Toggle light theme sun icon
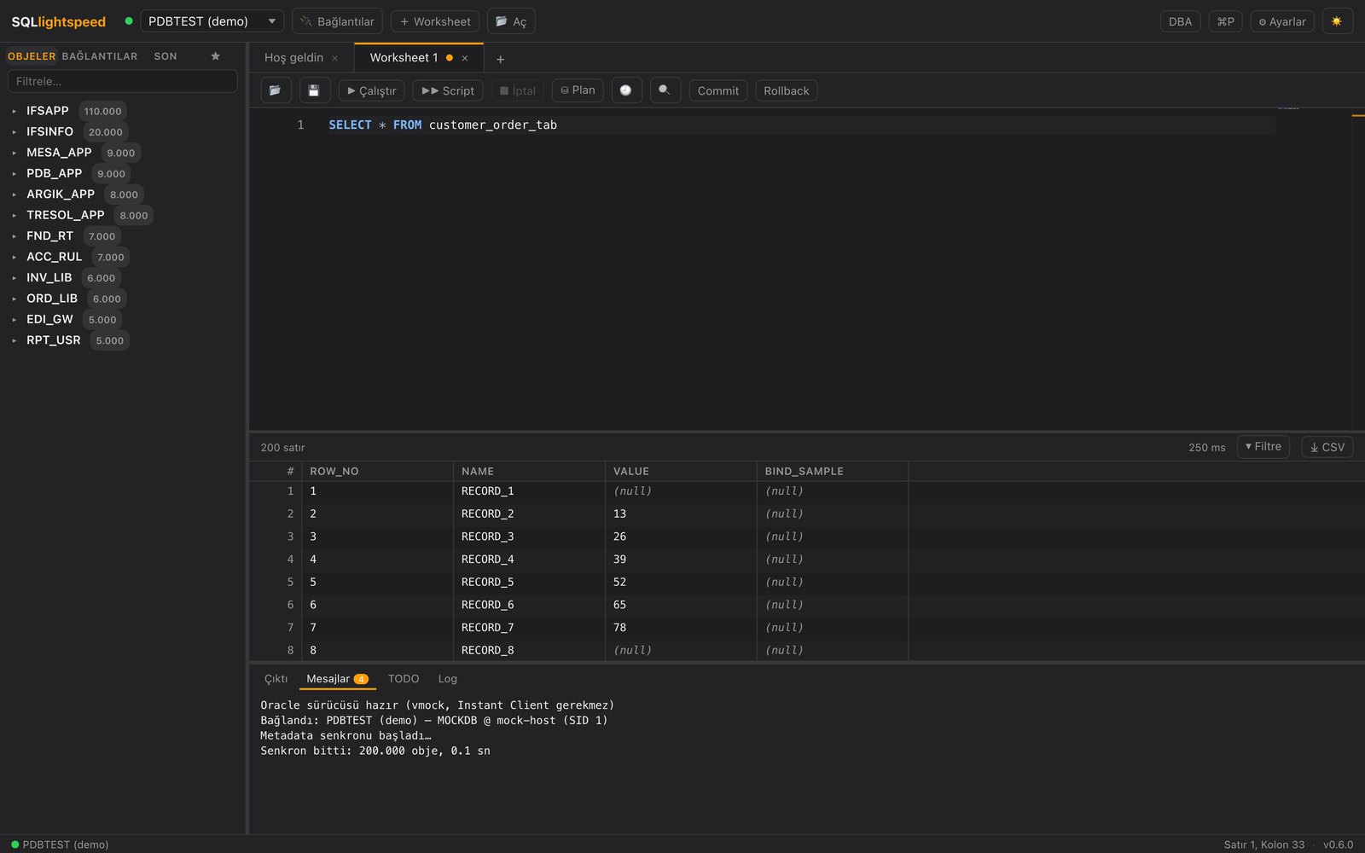Screen dimensions: 1365x853 [1337, 21]
